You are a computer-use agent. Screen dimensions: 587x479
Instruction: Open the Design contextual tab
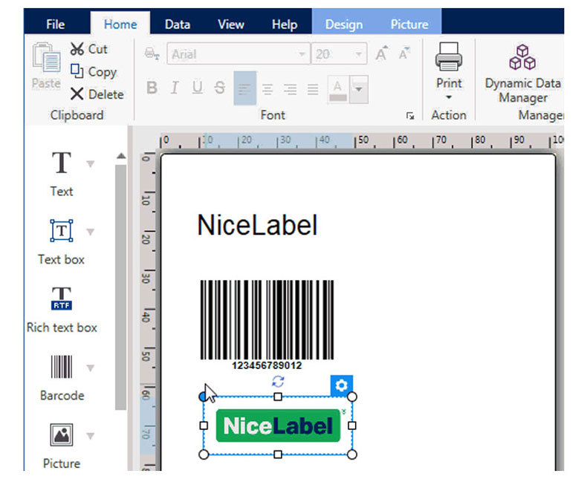pyautogui.click(x=344, y=25)
